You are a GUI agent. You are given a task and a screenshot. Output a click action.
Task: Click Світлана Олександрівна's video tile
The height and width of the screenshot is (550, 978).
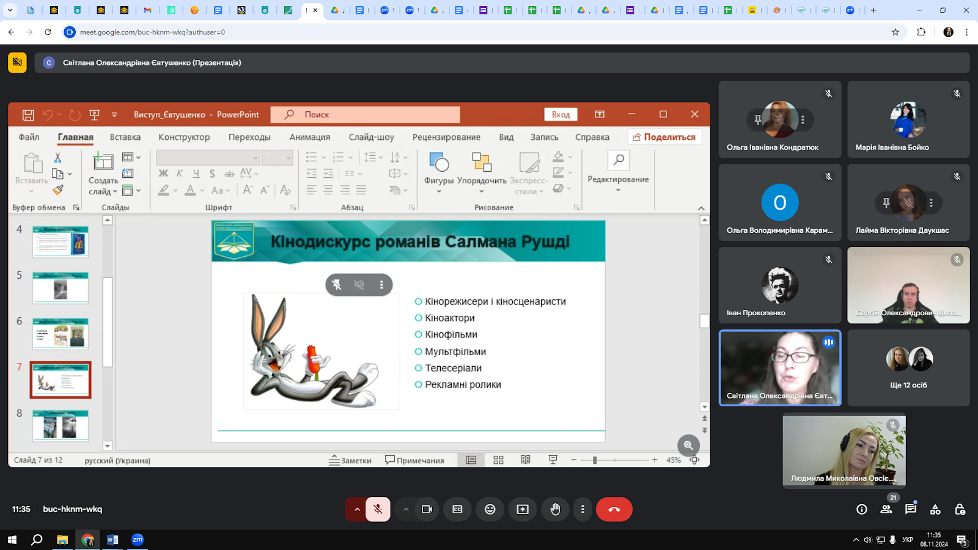click(x=780, y=368)
